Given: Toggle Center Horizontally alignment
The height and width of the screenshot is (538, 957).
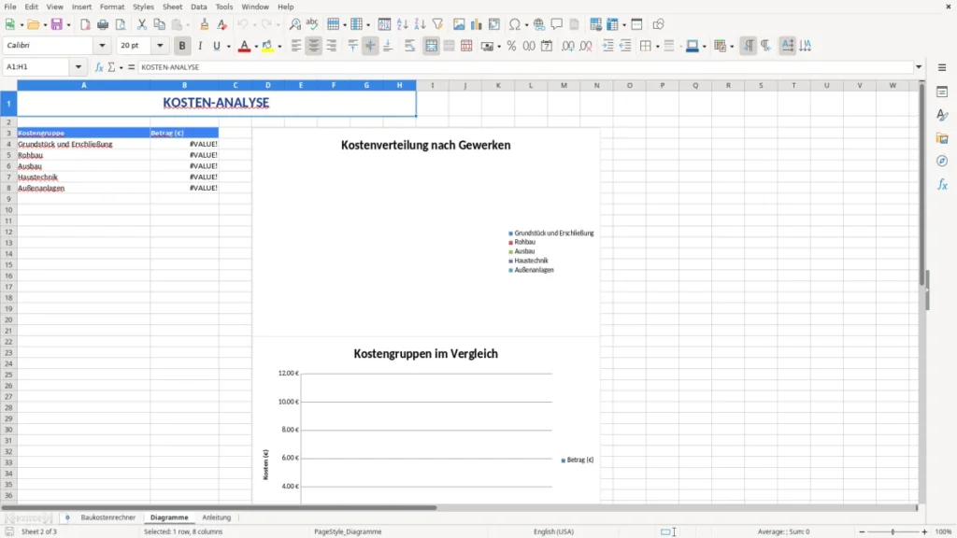Looking at the screenshot, I should (314, 46).
